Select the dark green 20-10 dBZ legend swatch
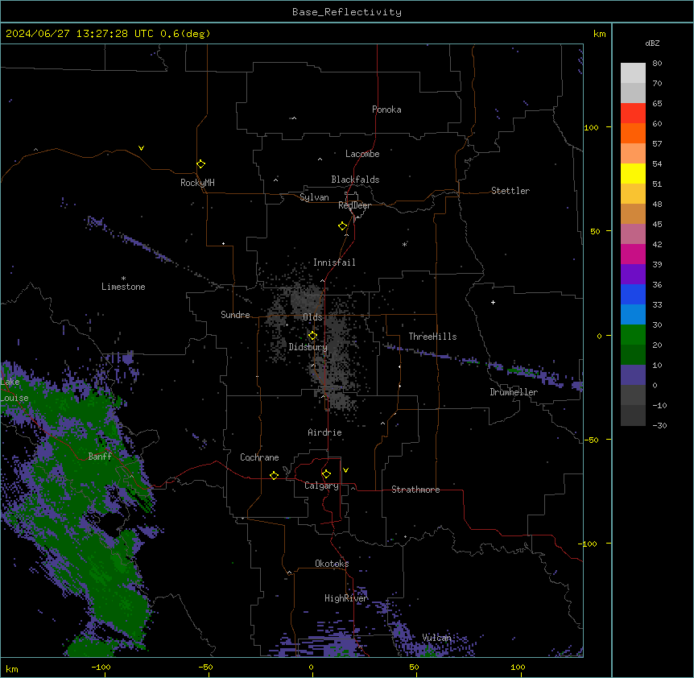 coord(633,355)
